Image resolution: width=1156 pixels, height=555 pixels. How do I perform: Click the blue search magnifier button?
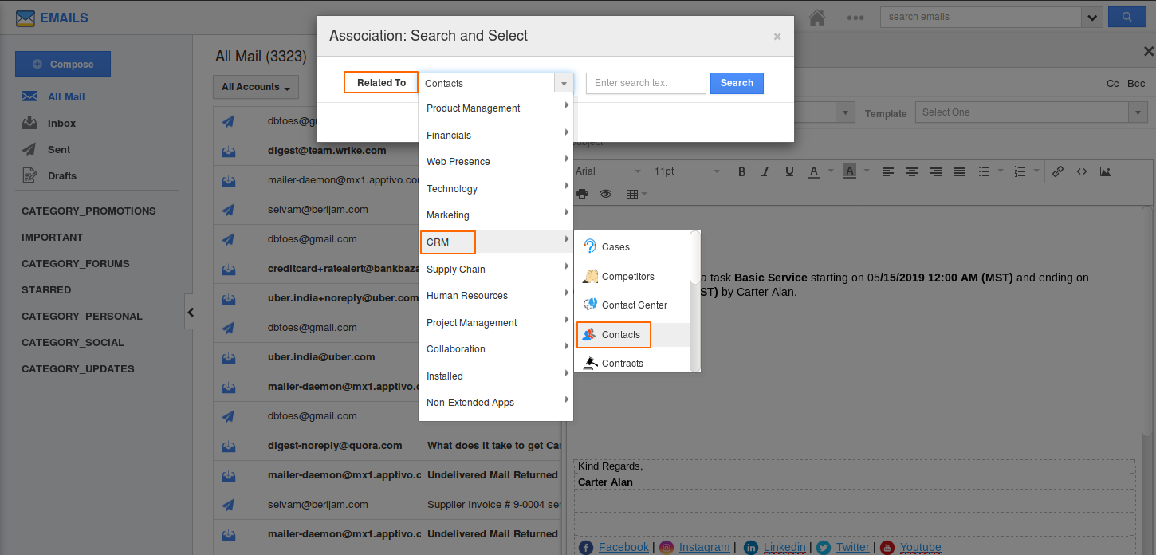1127,17
